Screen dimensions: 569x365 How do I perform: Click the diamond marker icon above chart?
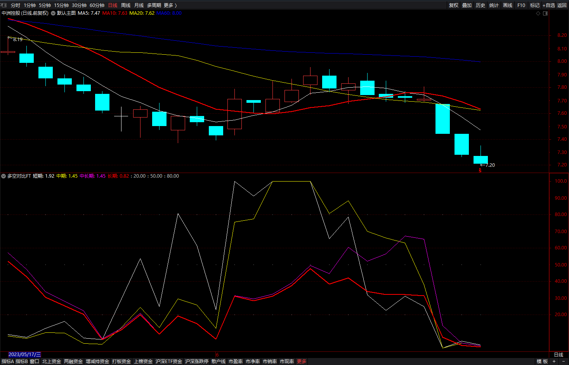(538, 13)
